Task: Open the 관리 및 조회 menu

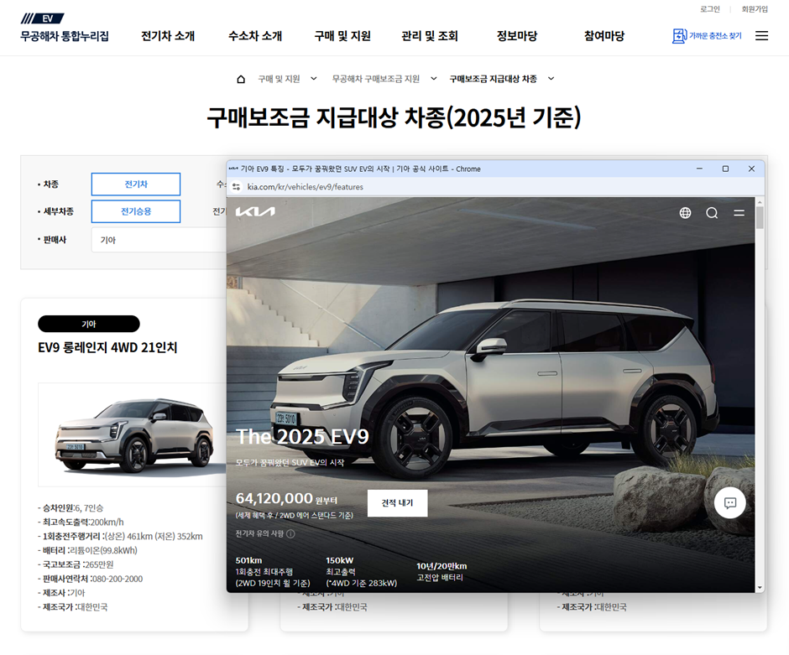Action: click(429, 36)
